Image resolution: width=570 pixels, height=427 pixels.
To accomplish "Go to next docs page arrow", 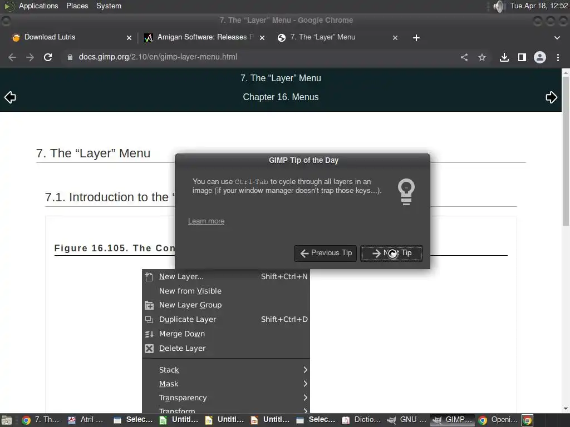I will (552, 97).
